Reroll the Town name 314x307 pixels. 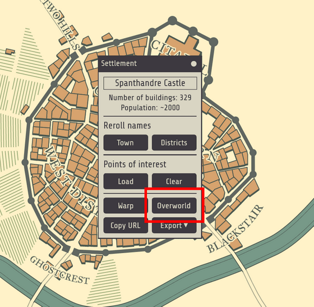126,143
